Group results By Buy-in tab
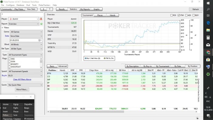Screen dimensions: 213x120 tap(148, 66)
